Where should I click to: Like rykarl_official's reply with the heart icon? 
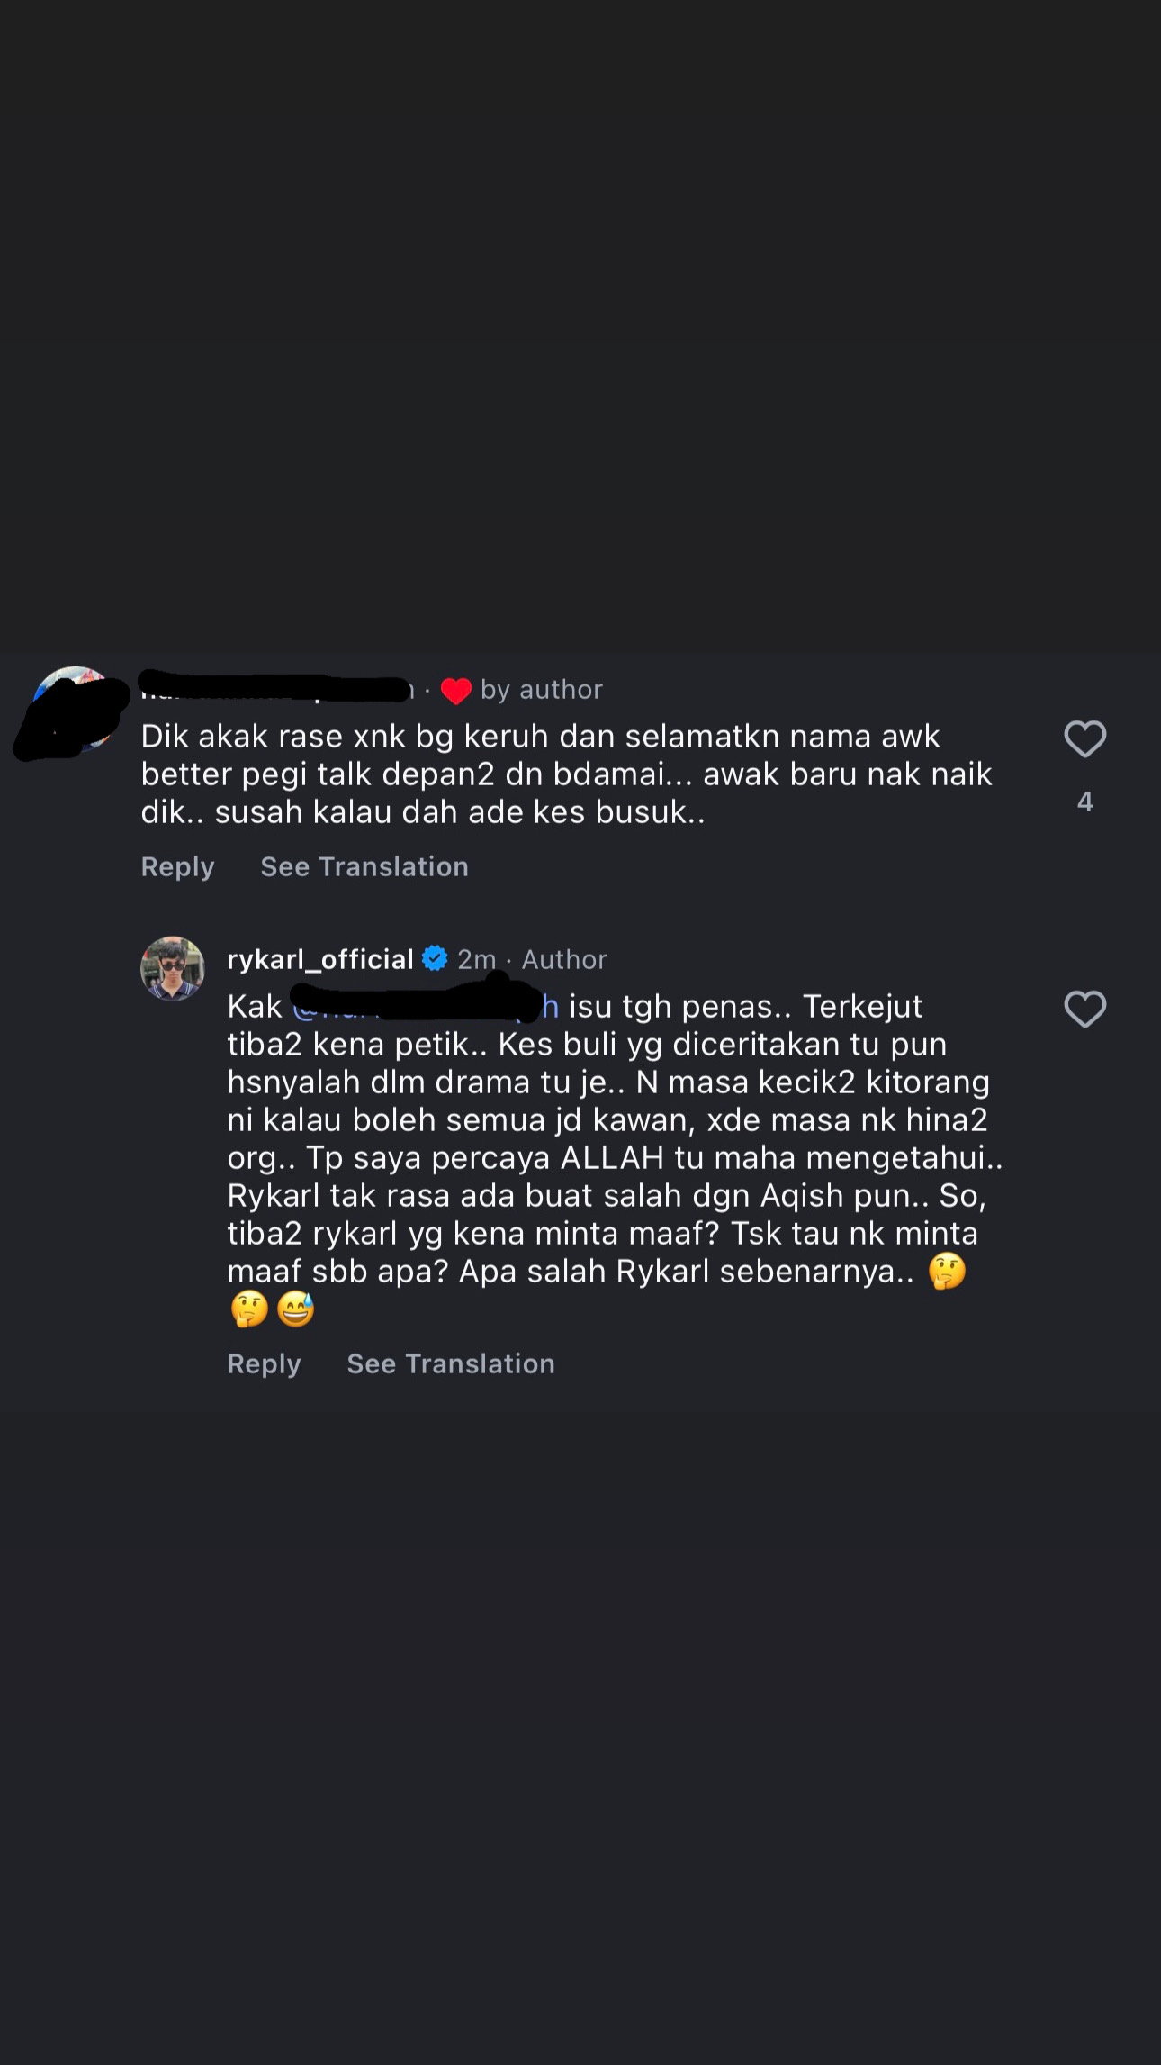[x=1084, y=1009]
